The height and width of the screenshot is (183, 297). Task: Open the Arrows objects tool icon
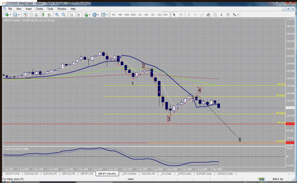[x=234, y=15]
